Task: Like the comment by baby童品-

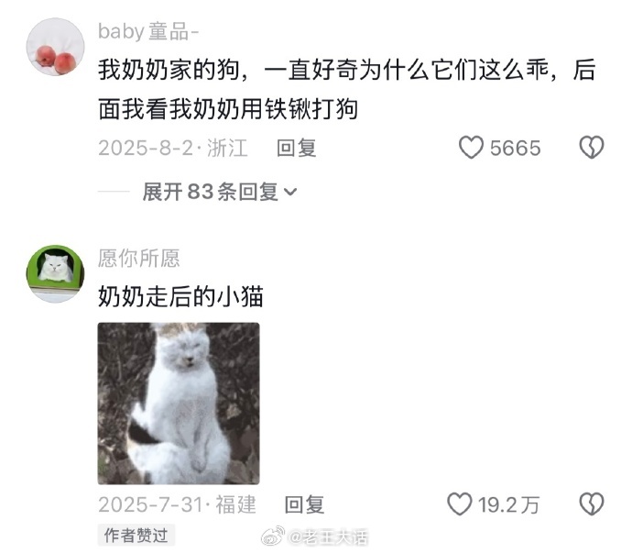Action: (x=471, y=148)
